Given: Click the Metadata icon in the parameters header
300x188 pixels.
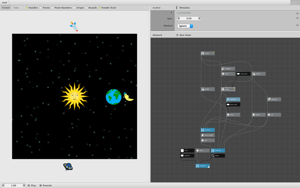Looking at the screenshot, I should pos(177,8).
